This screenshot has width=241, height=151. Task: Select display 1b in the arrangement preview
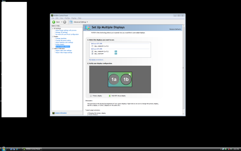click(126, 79)
